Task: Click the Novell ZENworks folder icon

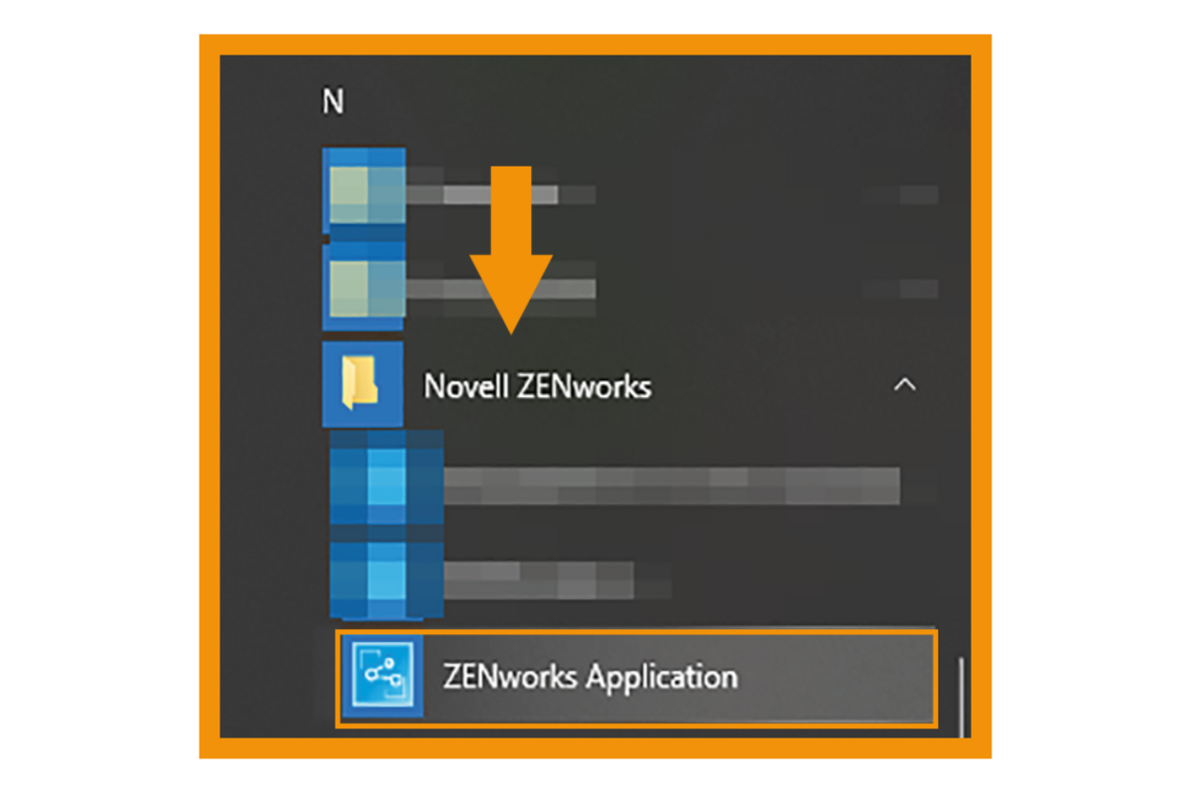Action: [x=362, y=384]
